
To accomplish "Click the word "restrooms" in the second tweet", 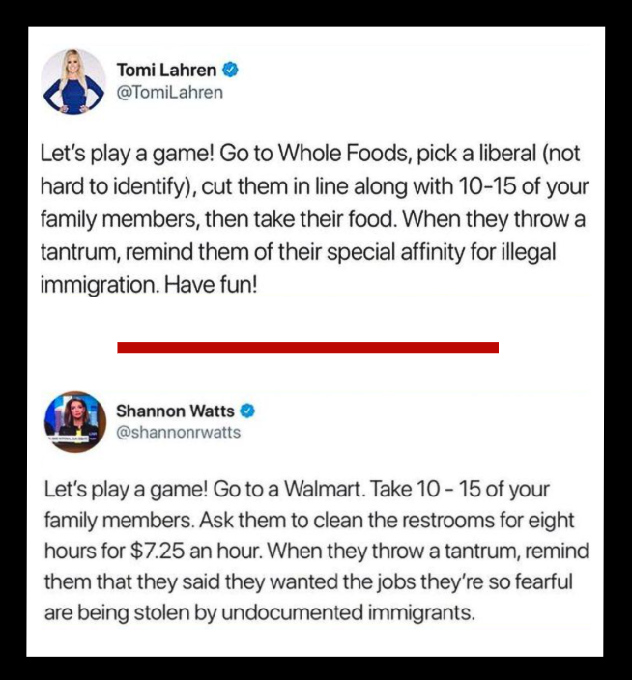I will [x=448, y=520].
